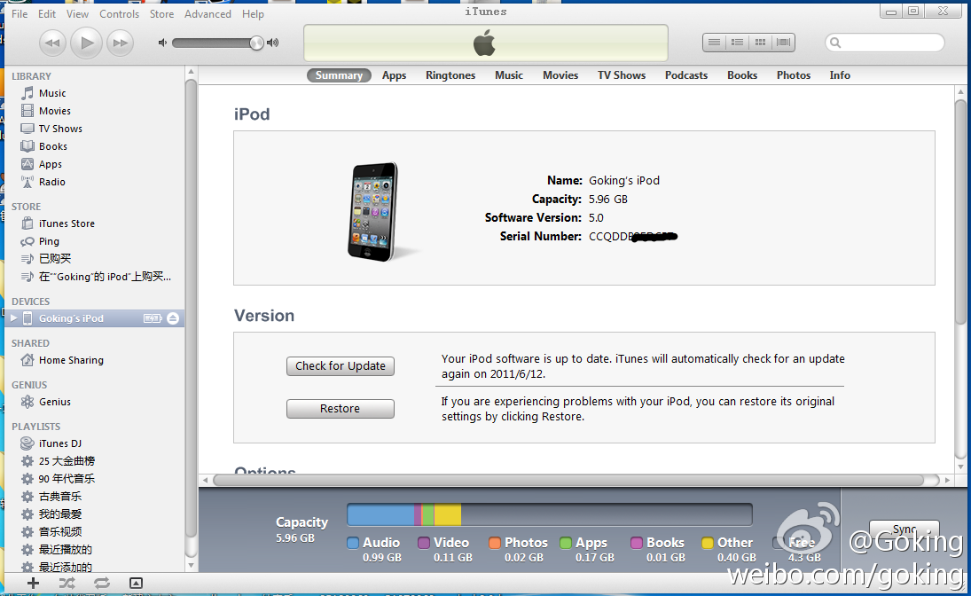The width and height of the screenshot is (971, 596).
Task: Toggle repeat mode
Action: [102, 583]
